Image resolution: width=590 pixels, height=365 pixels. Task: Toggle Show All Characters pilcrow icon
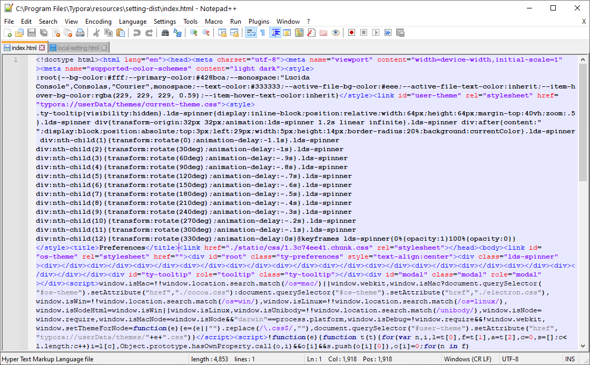pyautogui.click(x=263, y=33)
